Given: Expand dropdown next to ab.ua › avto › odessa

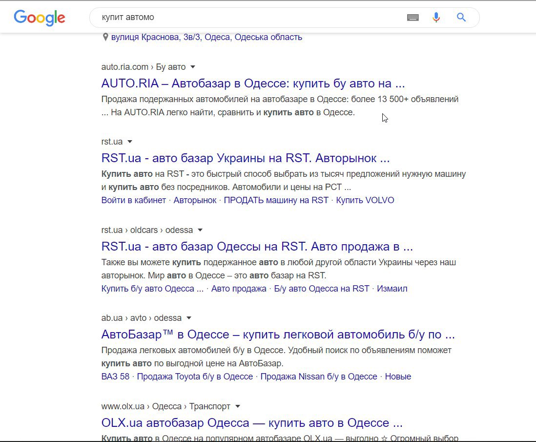Looking at the screenshot, I should 189,318.
